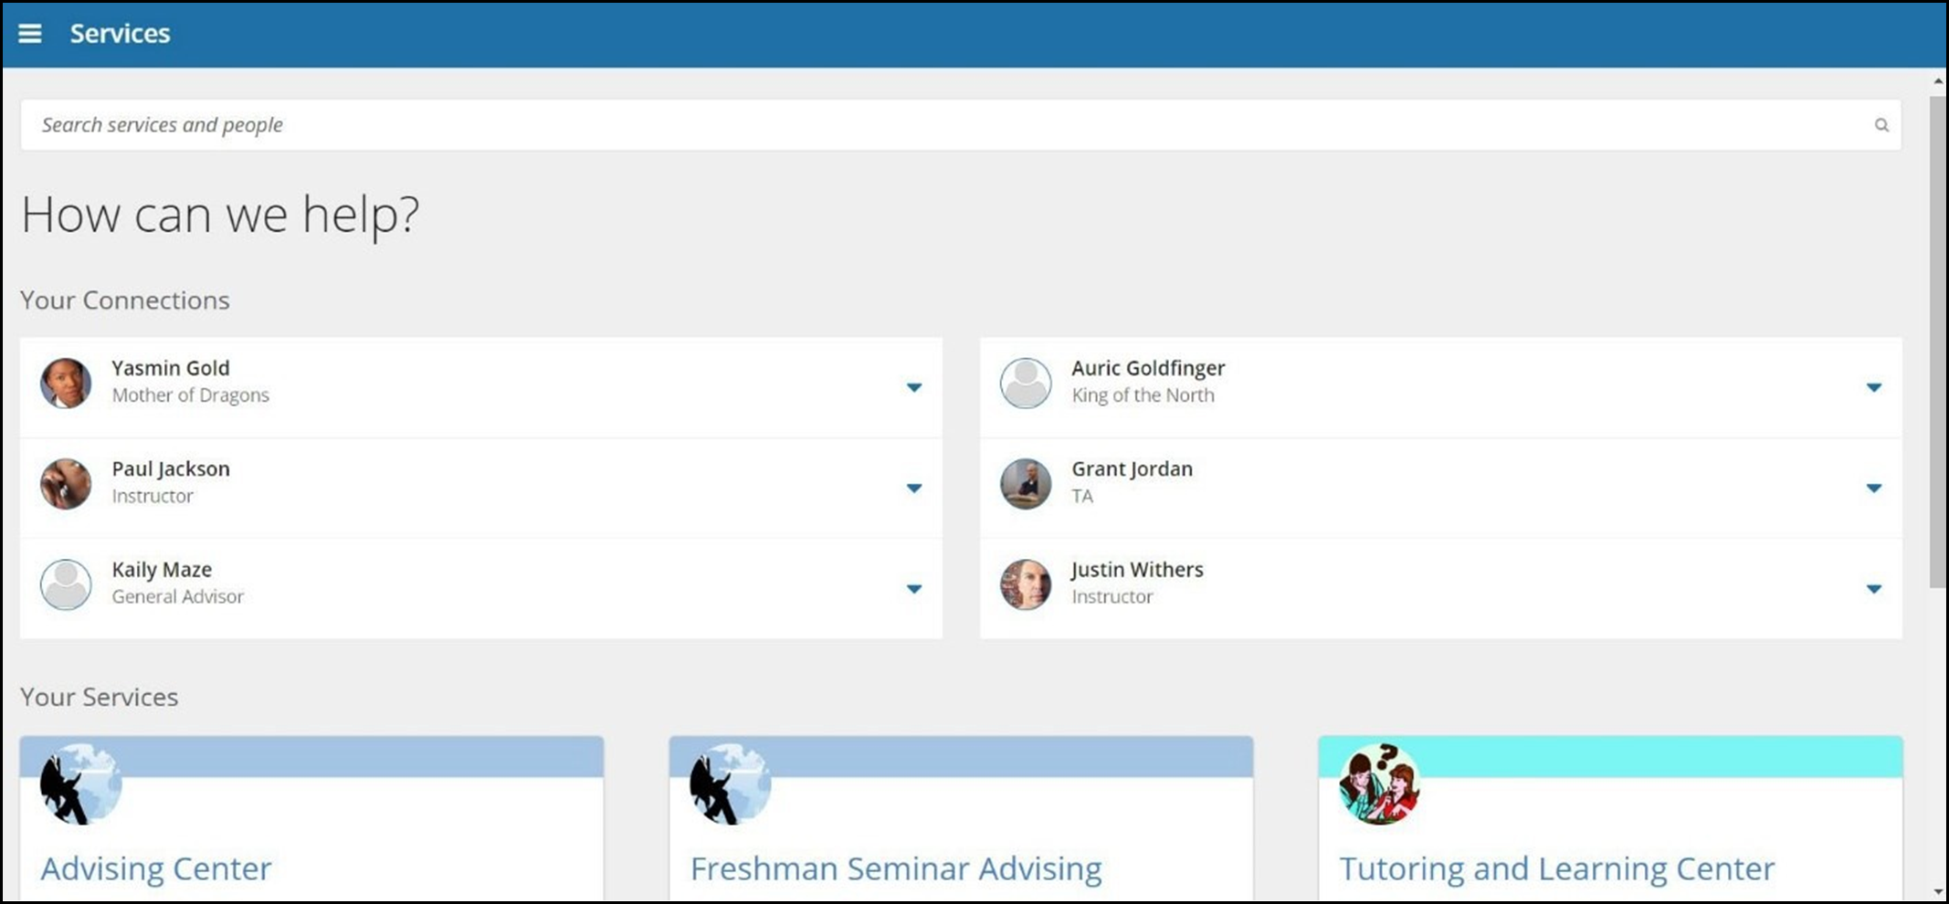Open the Advising Center service link

[x=156, y=868]
